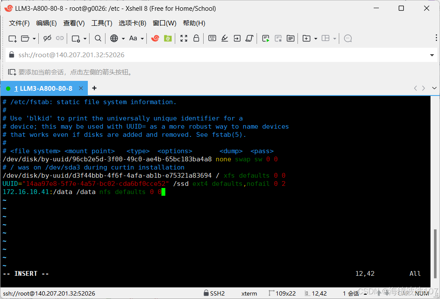This screenshot has height=299, width=440.
Task: Click the New Session toolbar icon
Action: pyautogui.click(x=12, y=38)
